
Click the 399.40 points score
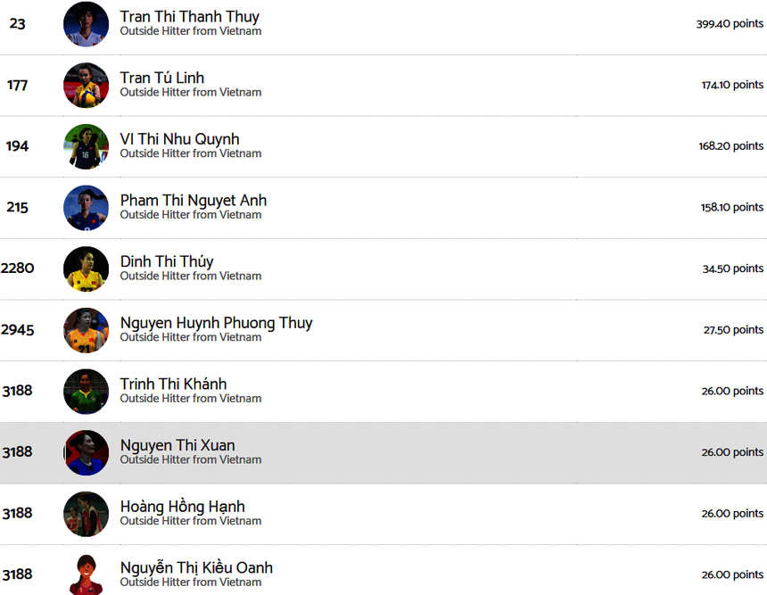(730, 24)
